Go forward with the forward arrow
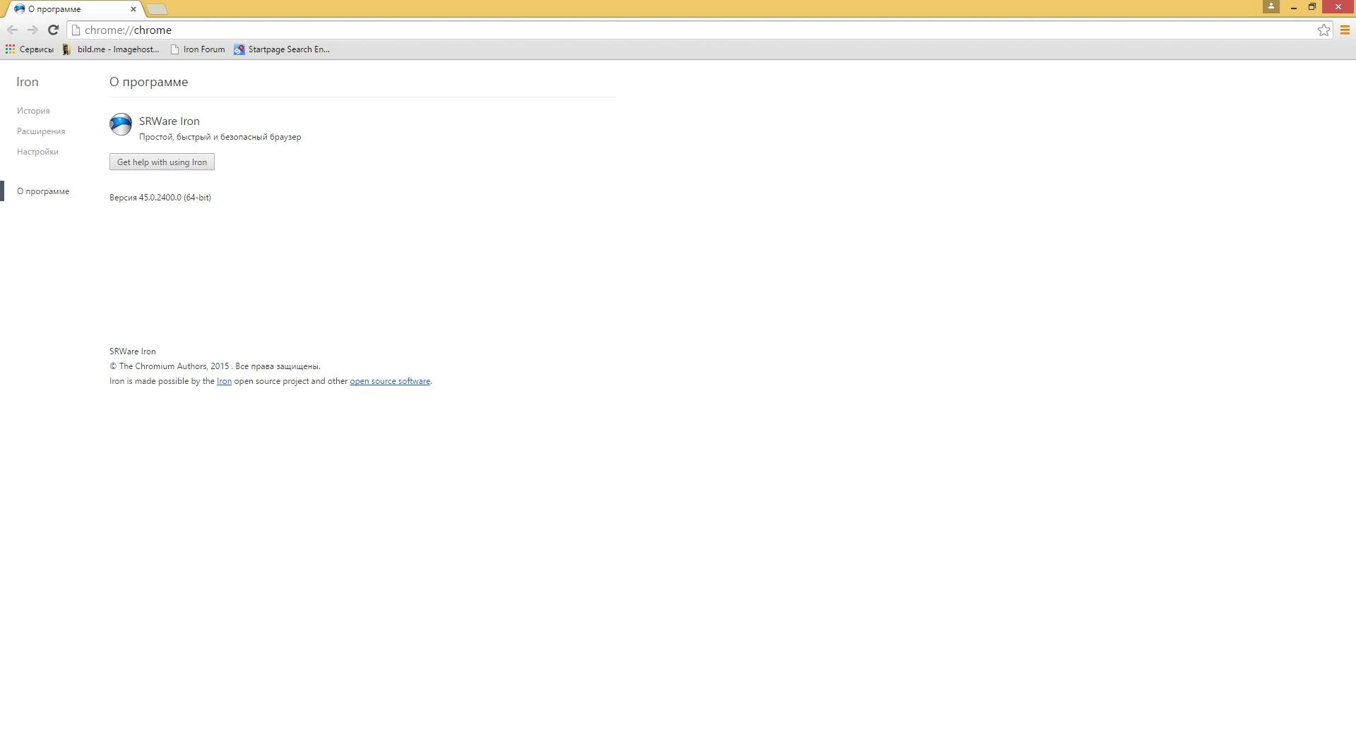This screenshot has width=1356, height=734. (32, 30)
